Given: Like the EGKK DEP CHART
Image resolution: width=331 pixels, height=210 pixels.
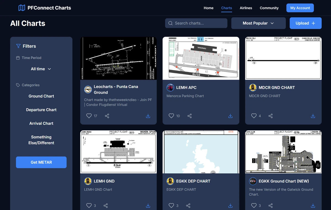Looking at the screenshot, I should pyautogui.click(x=171, y=205).
